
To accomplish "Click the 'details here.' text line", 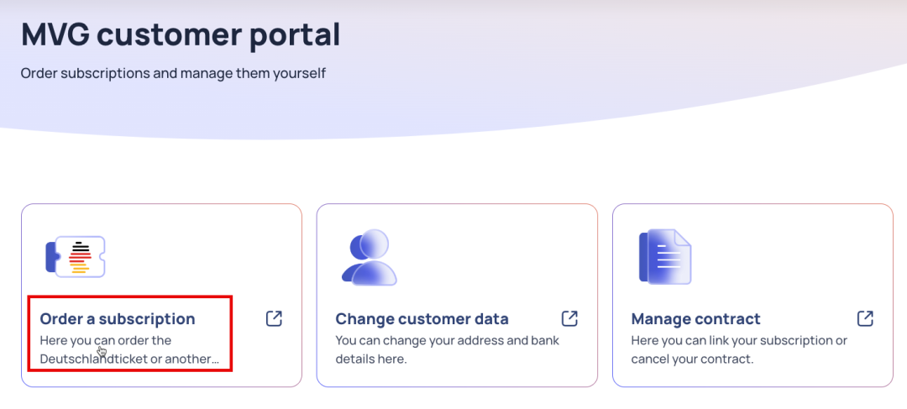I will 371,359.
